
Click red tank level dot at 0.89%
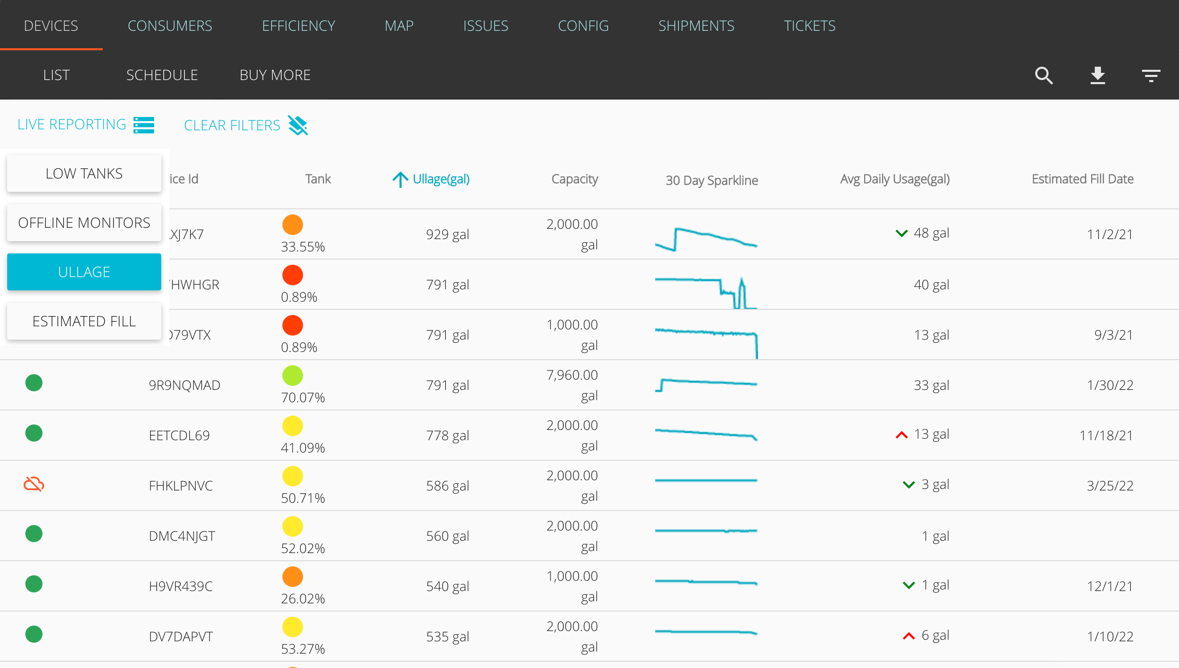pyautogui.click(x=293, y=275)
